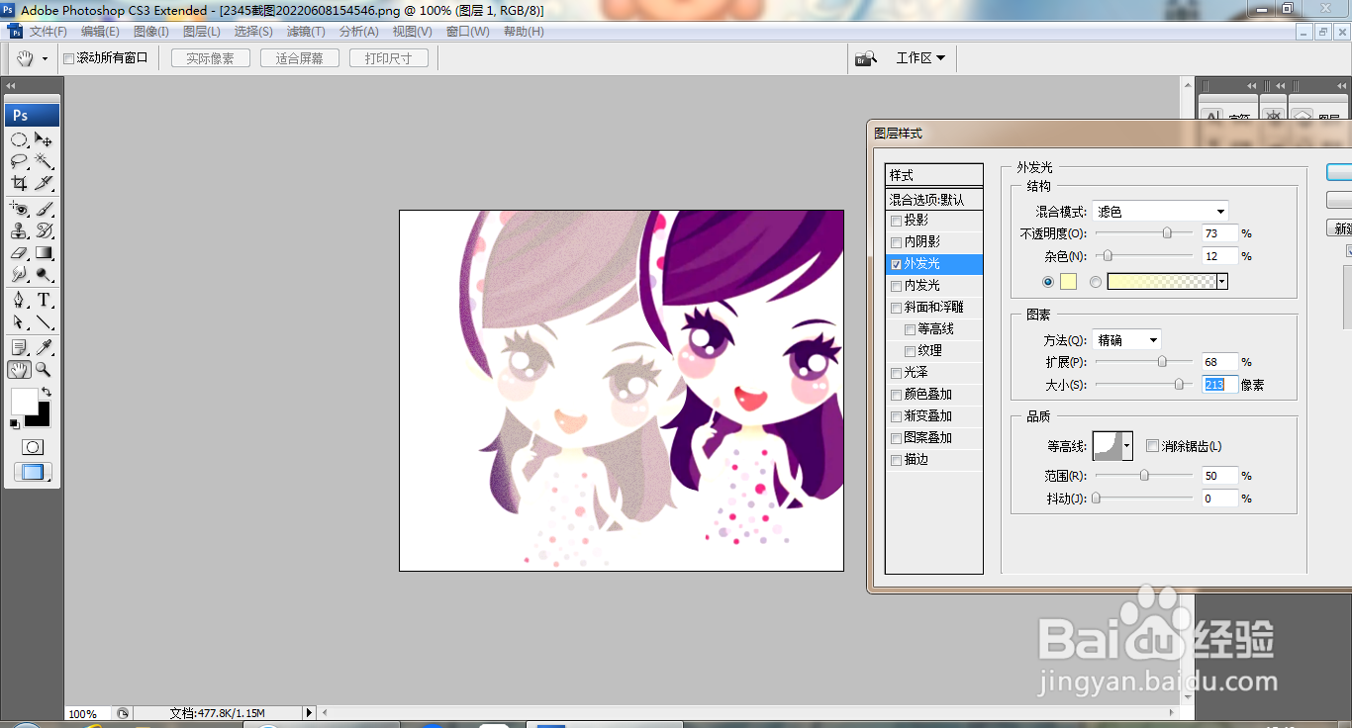Select the Clone Stamp tool
The image size is (1352, 728).
point(19,230)
